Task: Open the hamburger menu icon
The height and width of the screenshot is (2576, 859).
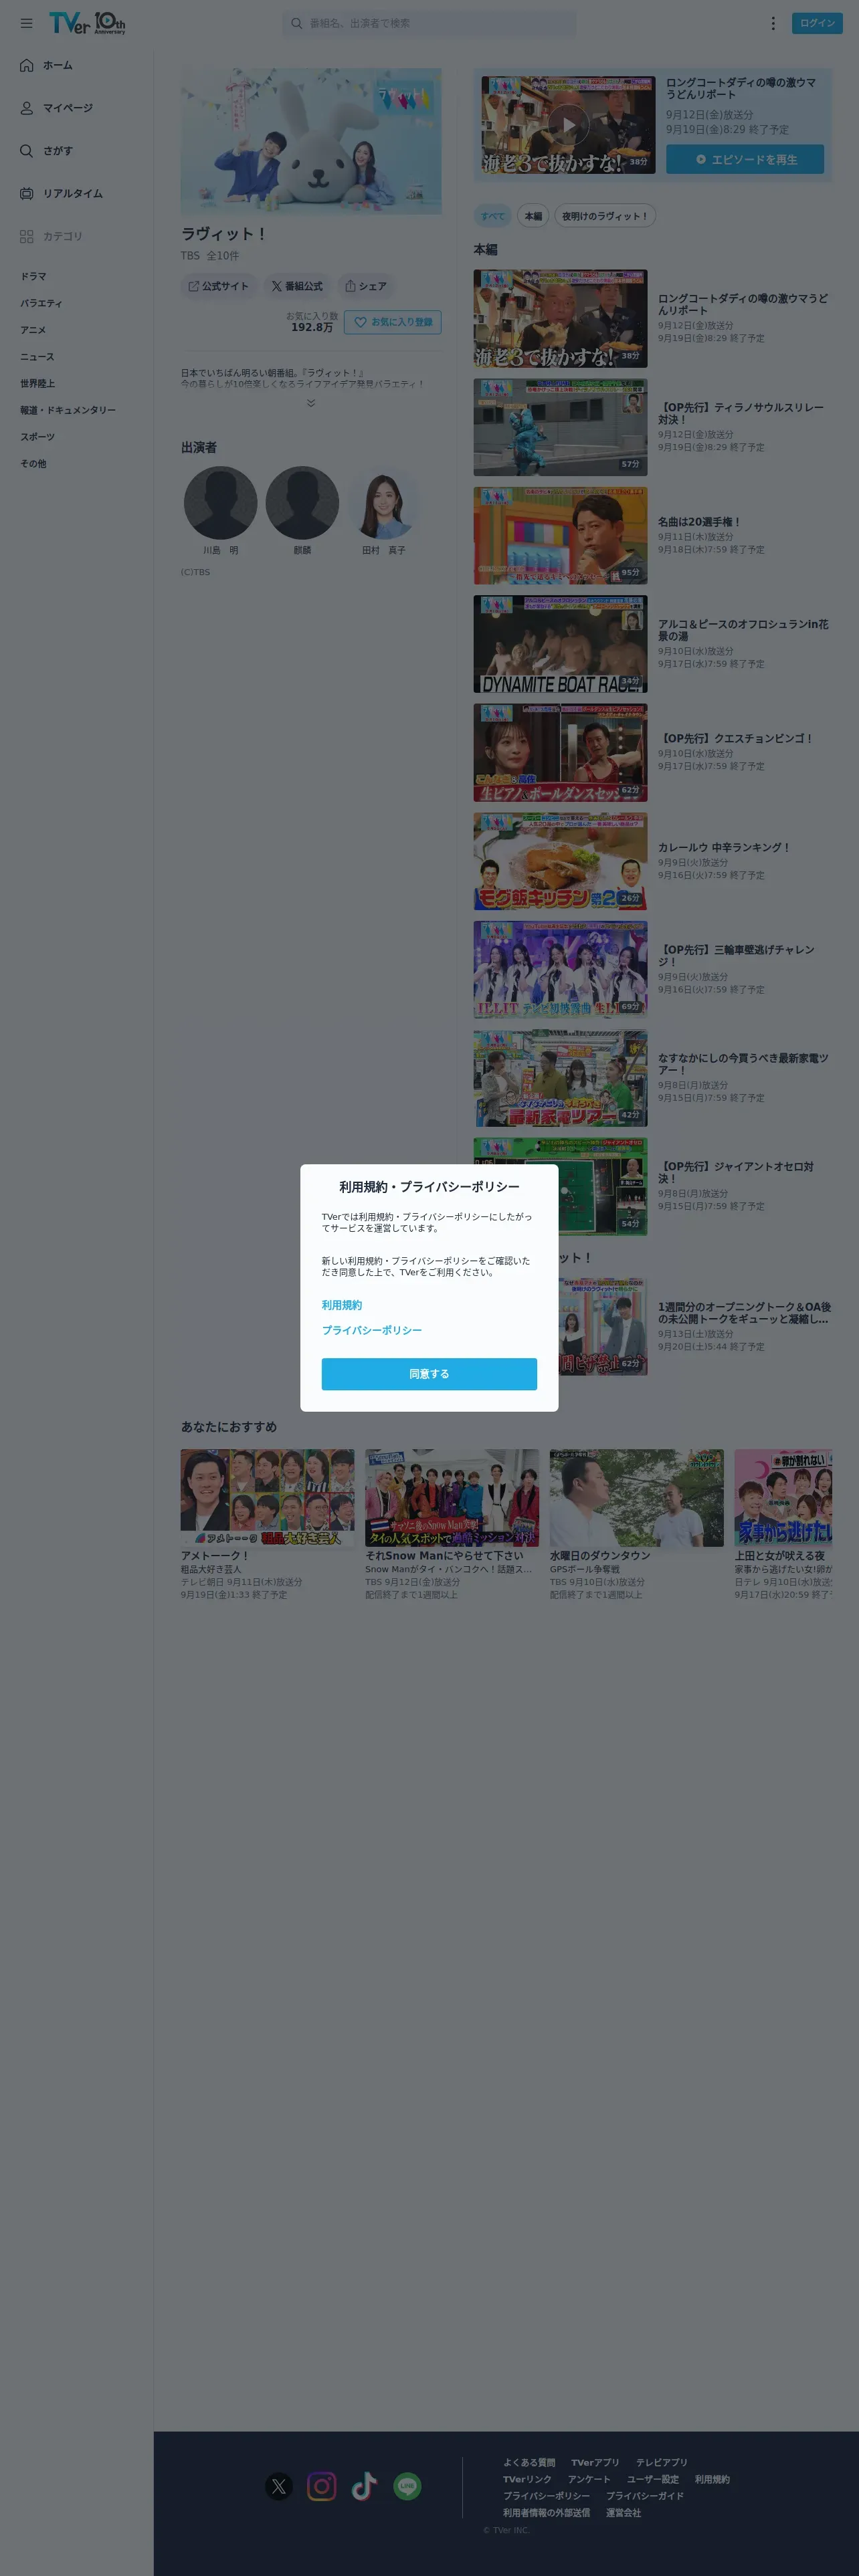Action: pos(26,23)
